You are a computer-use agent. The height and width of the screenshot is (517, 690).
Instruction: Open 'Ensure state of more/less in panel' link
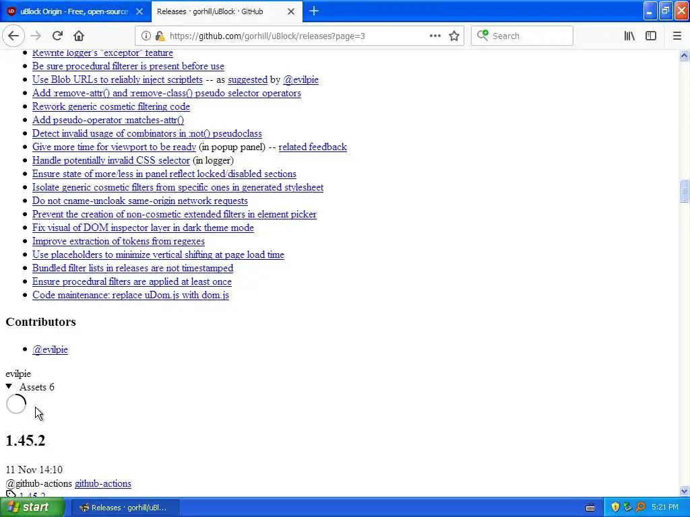click(x=164, y=174)
